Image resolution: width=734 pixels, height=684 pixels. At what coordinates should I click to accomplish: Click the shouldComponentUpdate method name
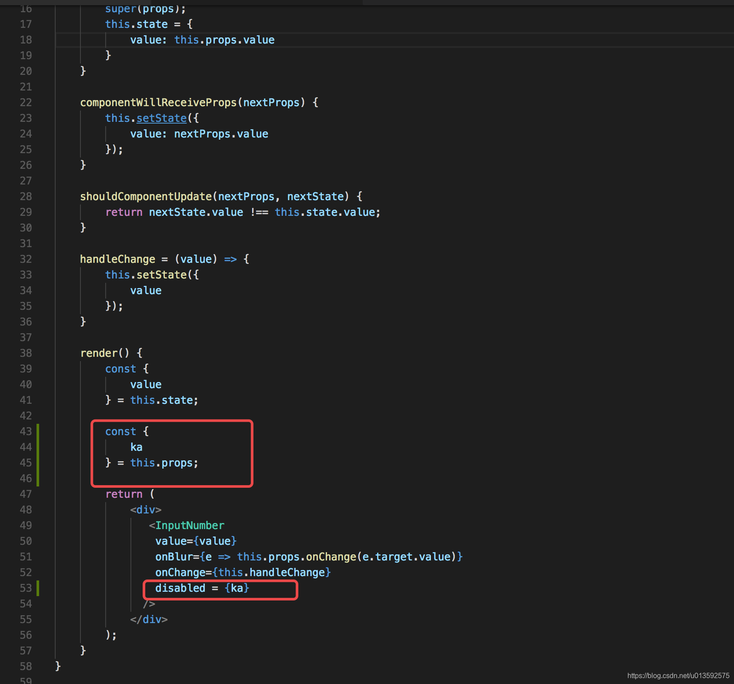[146, 197]
